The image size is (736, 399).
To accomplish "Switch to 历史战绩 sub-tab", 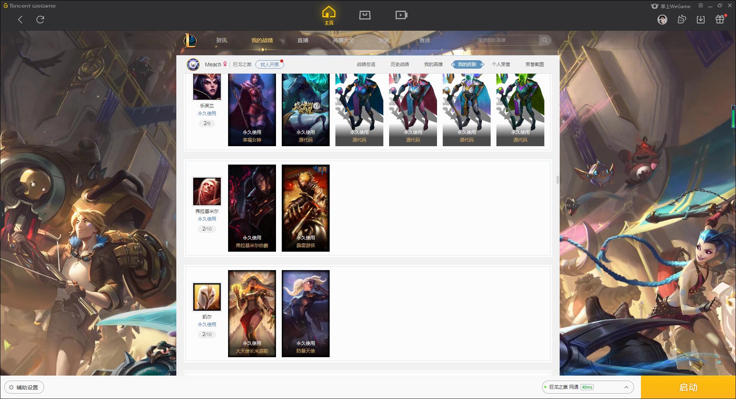I will tap(400, 64).
